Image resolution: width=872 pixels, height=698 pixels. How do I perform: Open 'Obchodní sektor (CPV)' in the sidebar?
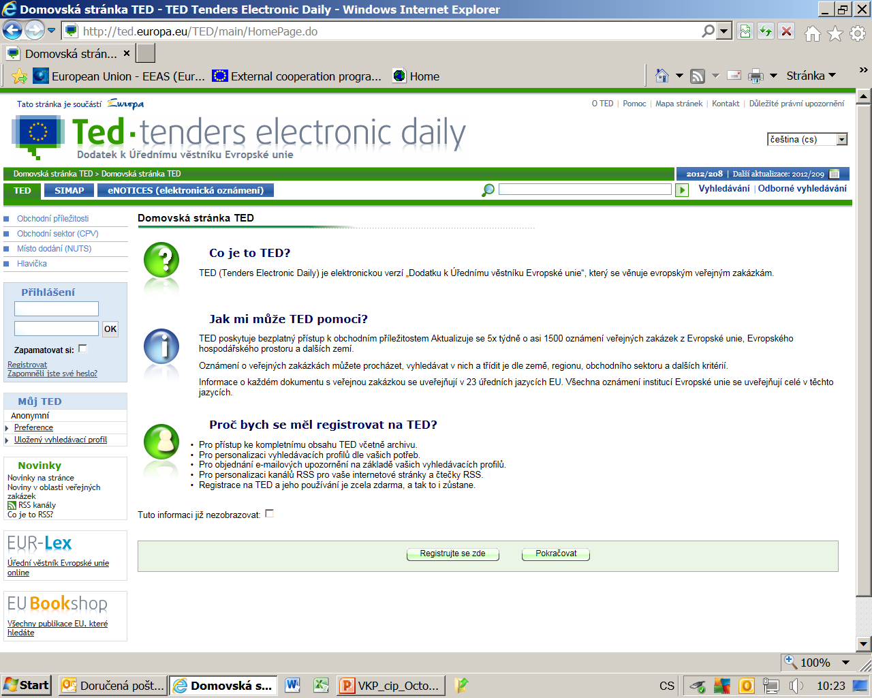[58, 234]
